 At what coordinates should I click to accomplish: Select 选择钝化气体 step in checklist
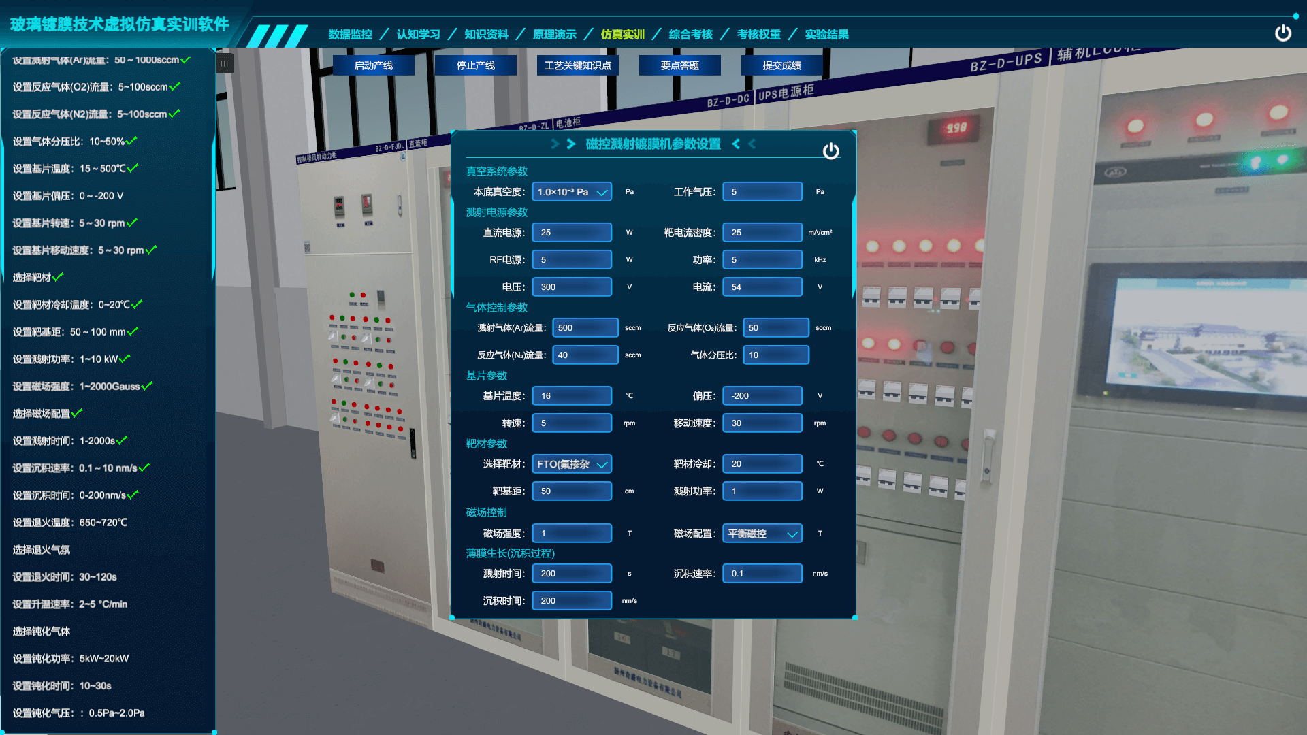[x=42, y=632]
